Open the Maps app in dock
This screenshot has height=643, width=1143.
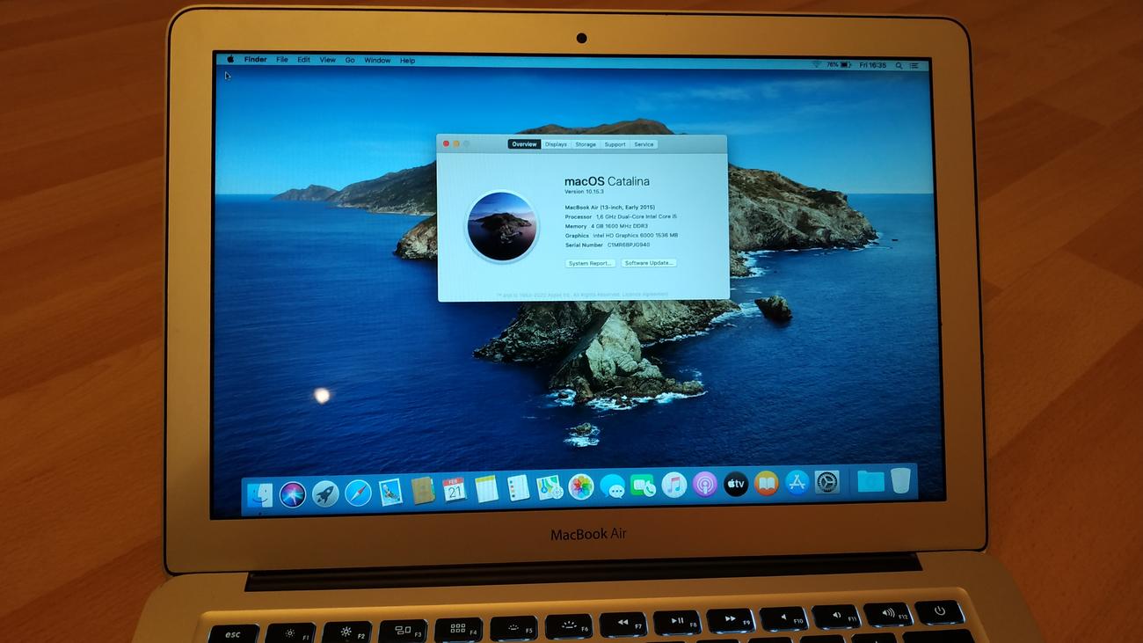click(550, 486)
